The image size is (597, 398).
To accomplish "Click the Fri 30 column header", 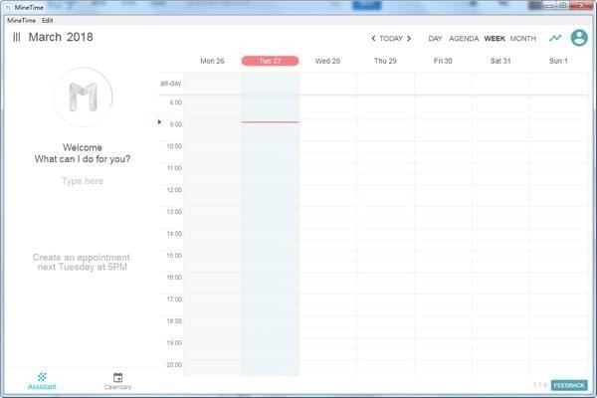I will point(443,61).
